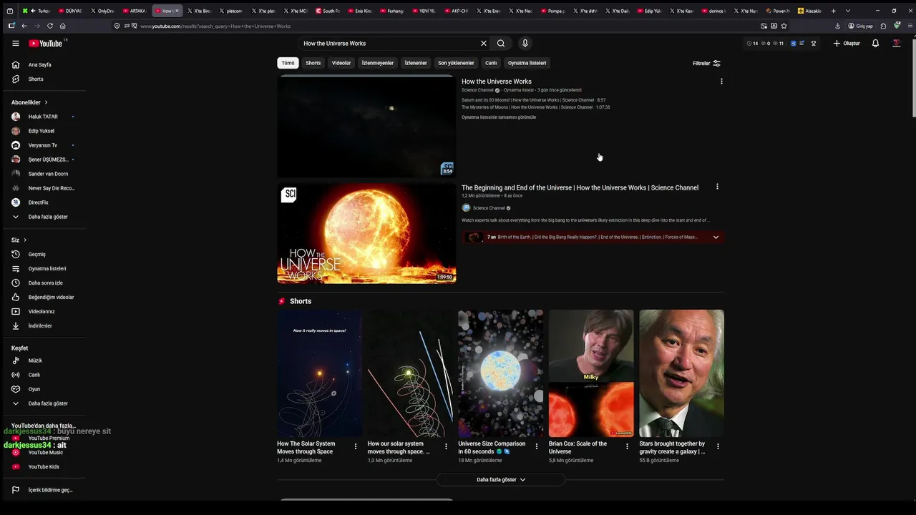Open more options for playlist result
This screenshot has height=515, width=916.
click(x=721, y=82)
